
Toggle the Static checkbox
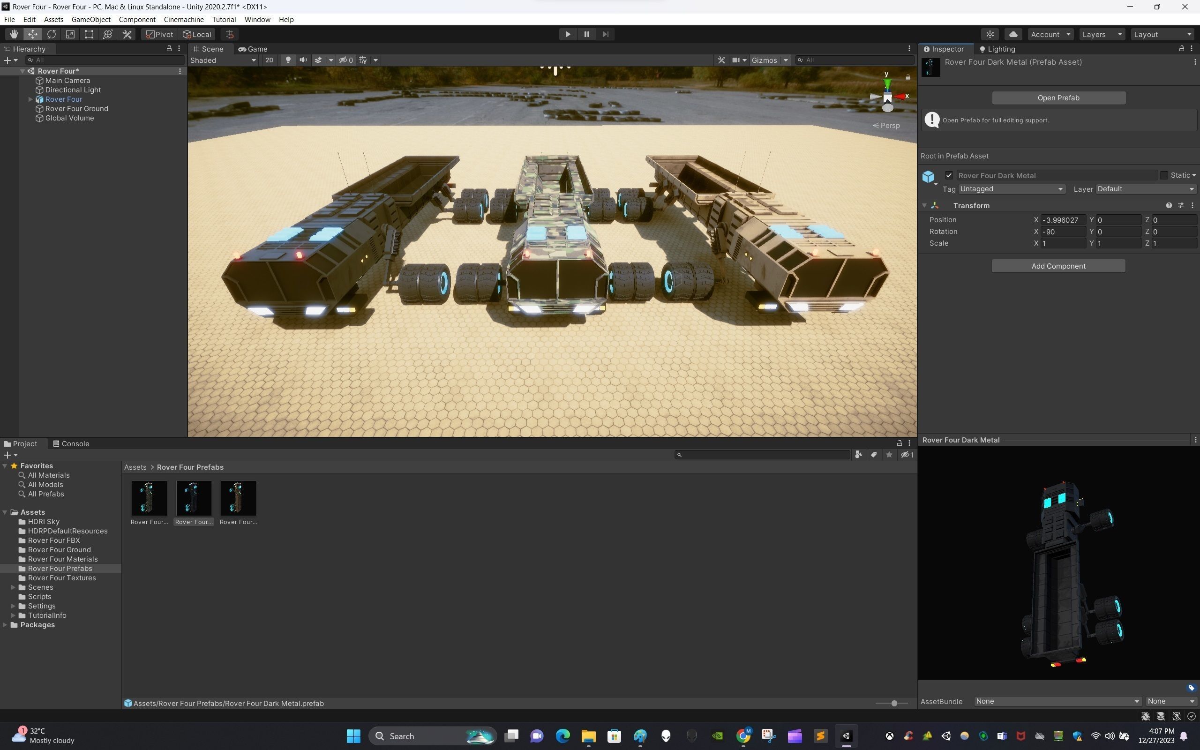click(x=1163, y=176)
